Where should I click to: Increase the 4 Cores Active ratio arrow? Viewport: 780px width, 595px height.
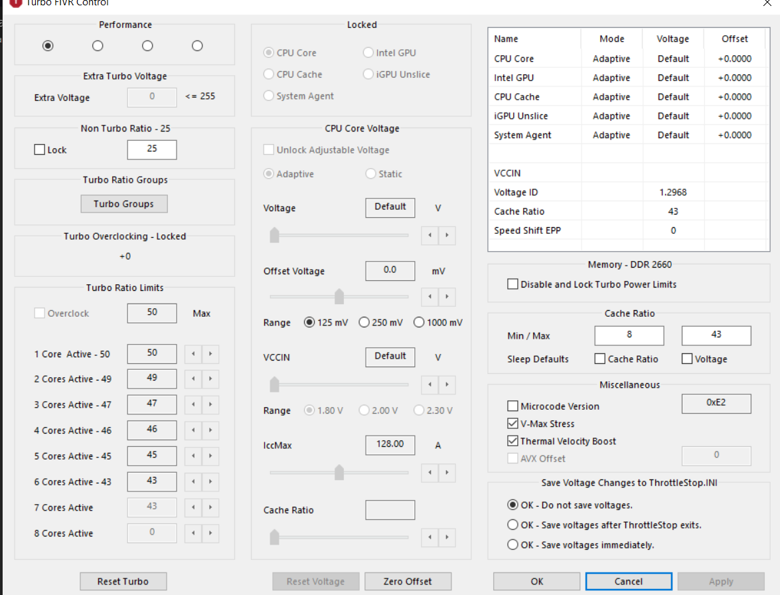click(x=210, y=430)
